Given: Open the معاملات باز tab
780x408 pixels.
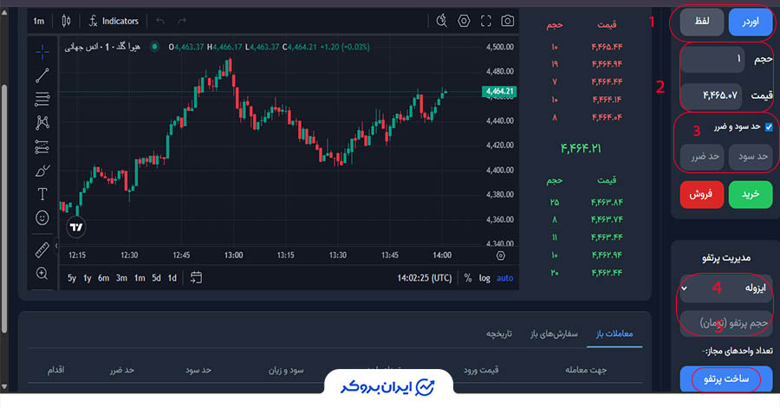Looking at the screenshot, I should point(614,334).
